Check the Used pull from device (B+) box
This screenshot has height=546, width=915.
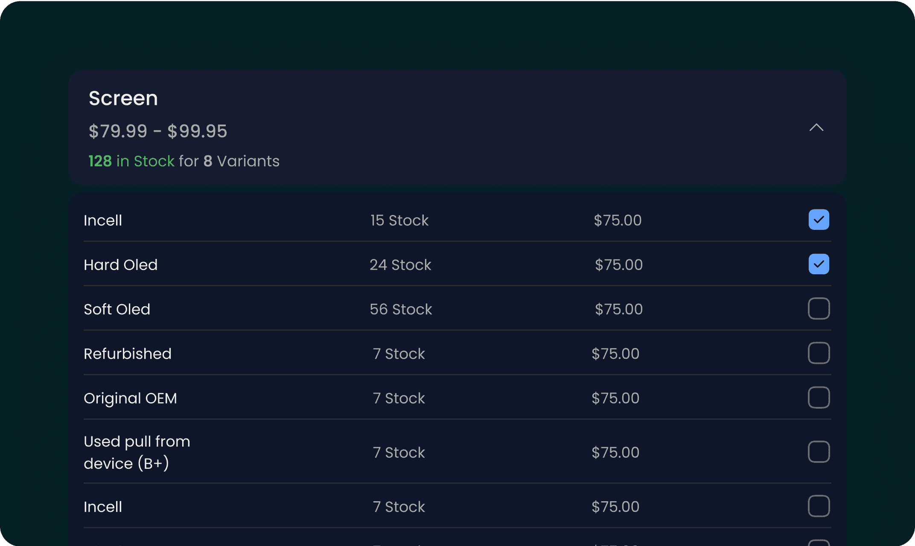point(819,452)
